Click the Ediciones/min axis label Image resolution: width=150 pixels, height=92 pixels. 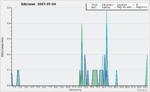coord(2,47)
